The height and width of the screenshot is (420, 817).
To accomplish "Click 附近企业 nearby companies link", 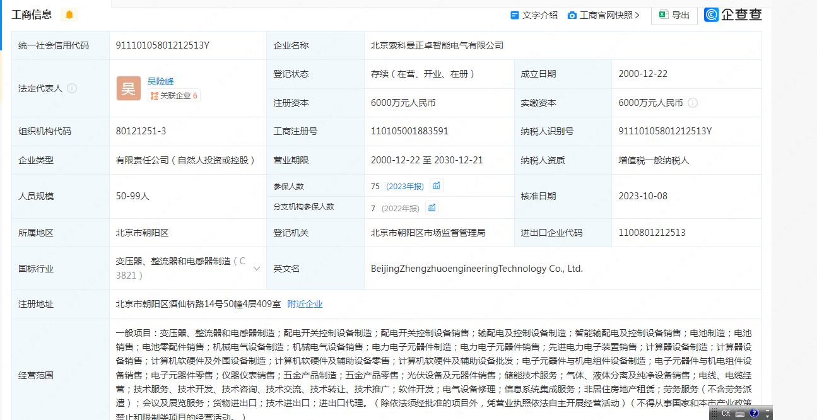I will tap(305, 304).
